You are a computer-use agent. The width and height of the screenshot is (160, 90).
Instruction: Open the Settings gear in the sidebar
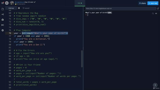[x=3, y=30]
